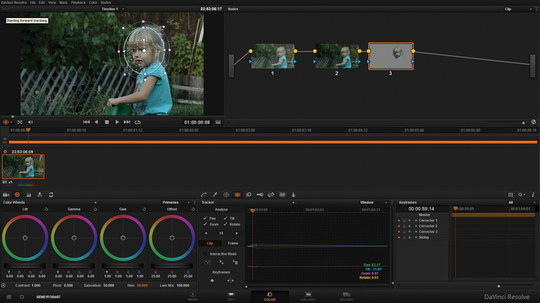Stop playback in the viewer
The height and width of the screenshot is (303, 540).
(x=107, y=122)
